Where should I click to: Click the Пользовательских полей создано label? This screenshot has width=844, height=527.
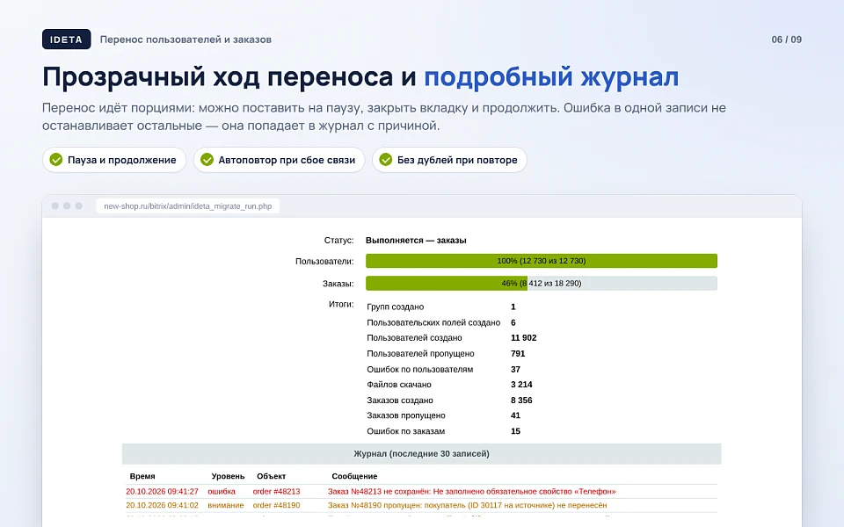(x=433, y=322)
